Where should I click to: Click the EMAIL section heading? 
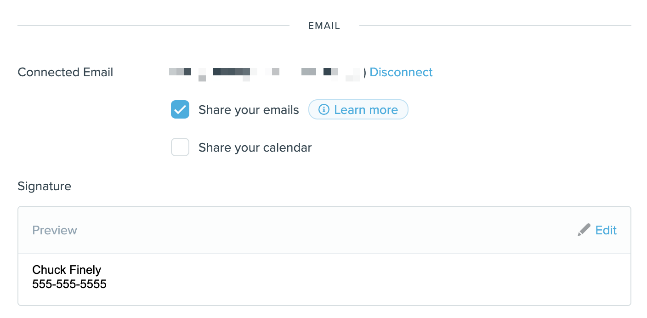pyautogui.click(x=324, y=26)
